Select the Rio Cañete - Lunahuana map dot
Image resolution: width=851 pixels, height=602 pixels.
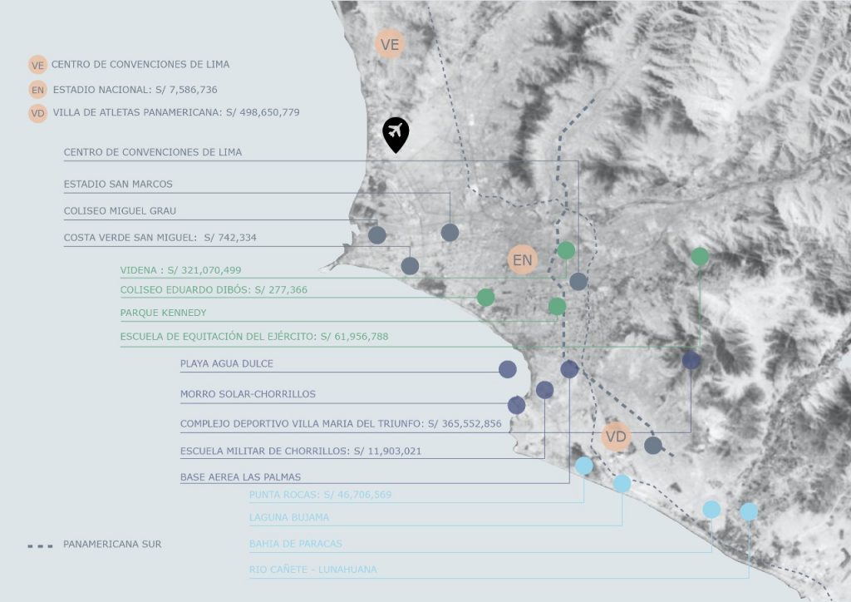pos(749,511)
